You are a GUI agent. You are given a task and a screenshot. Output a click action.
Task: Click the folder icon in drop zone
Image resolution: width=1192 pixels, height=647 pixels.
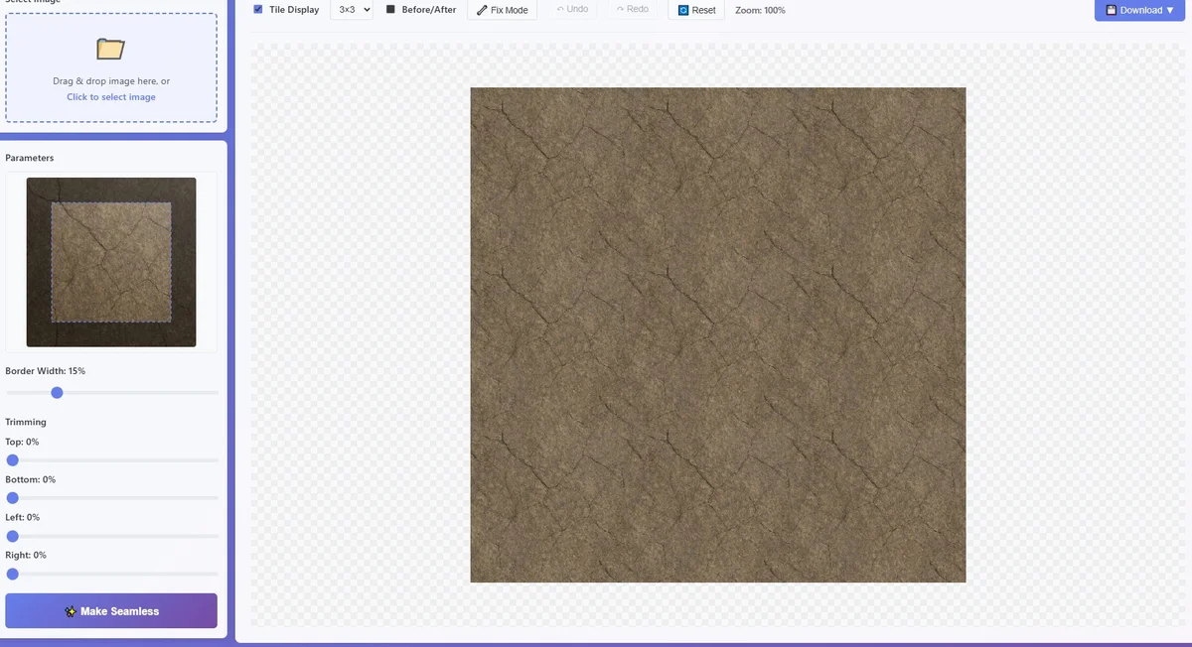(x=110, y=49)
